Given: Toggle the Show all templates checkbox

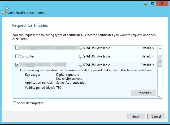Looking at the screenshot, I should [x=14, y=103].
